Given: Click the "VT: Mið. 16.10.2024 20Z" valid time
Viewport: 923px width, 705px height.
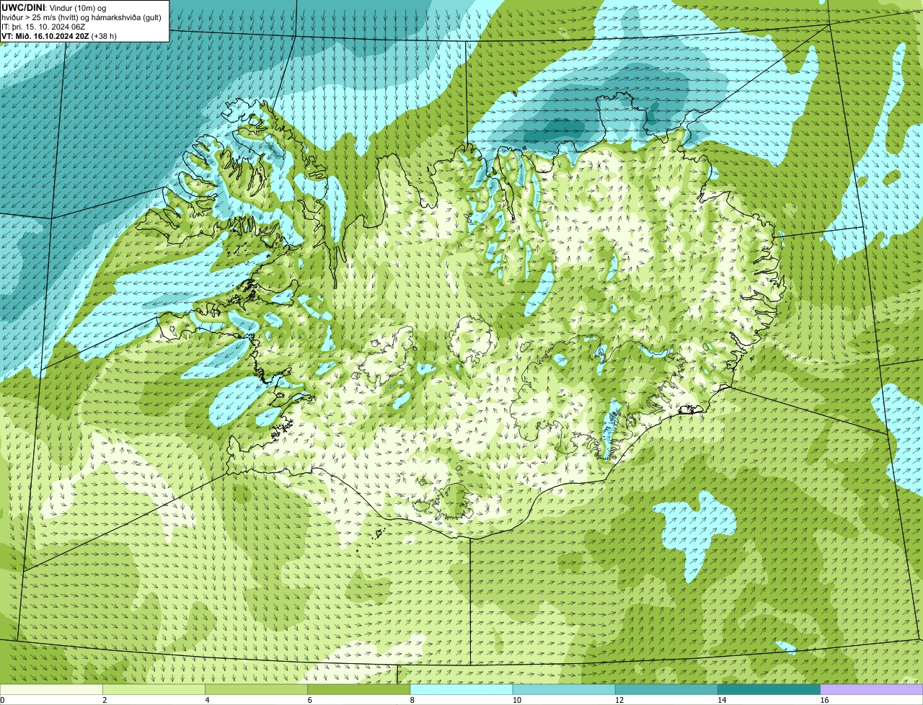Looking at the screenshot, I should (45, 36).
